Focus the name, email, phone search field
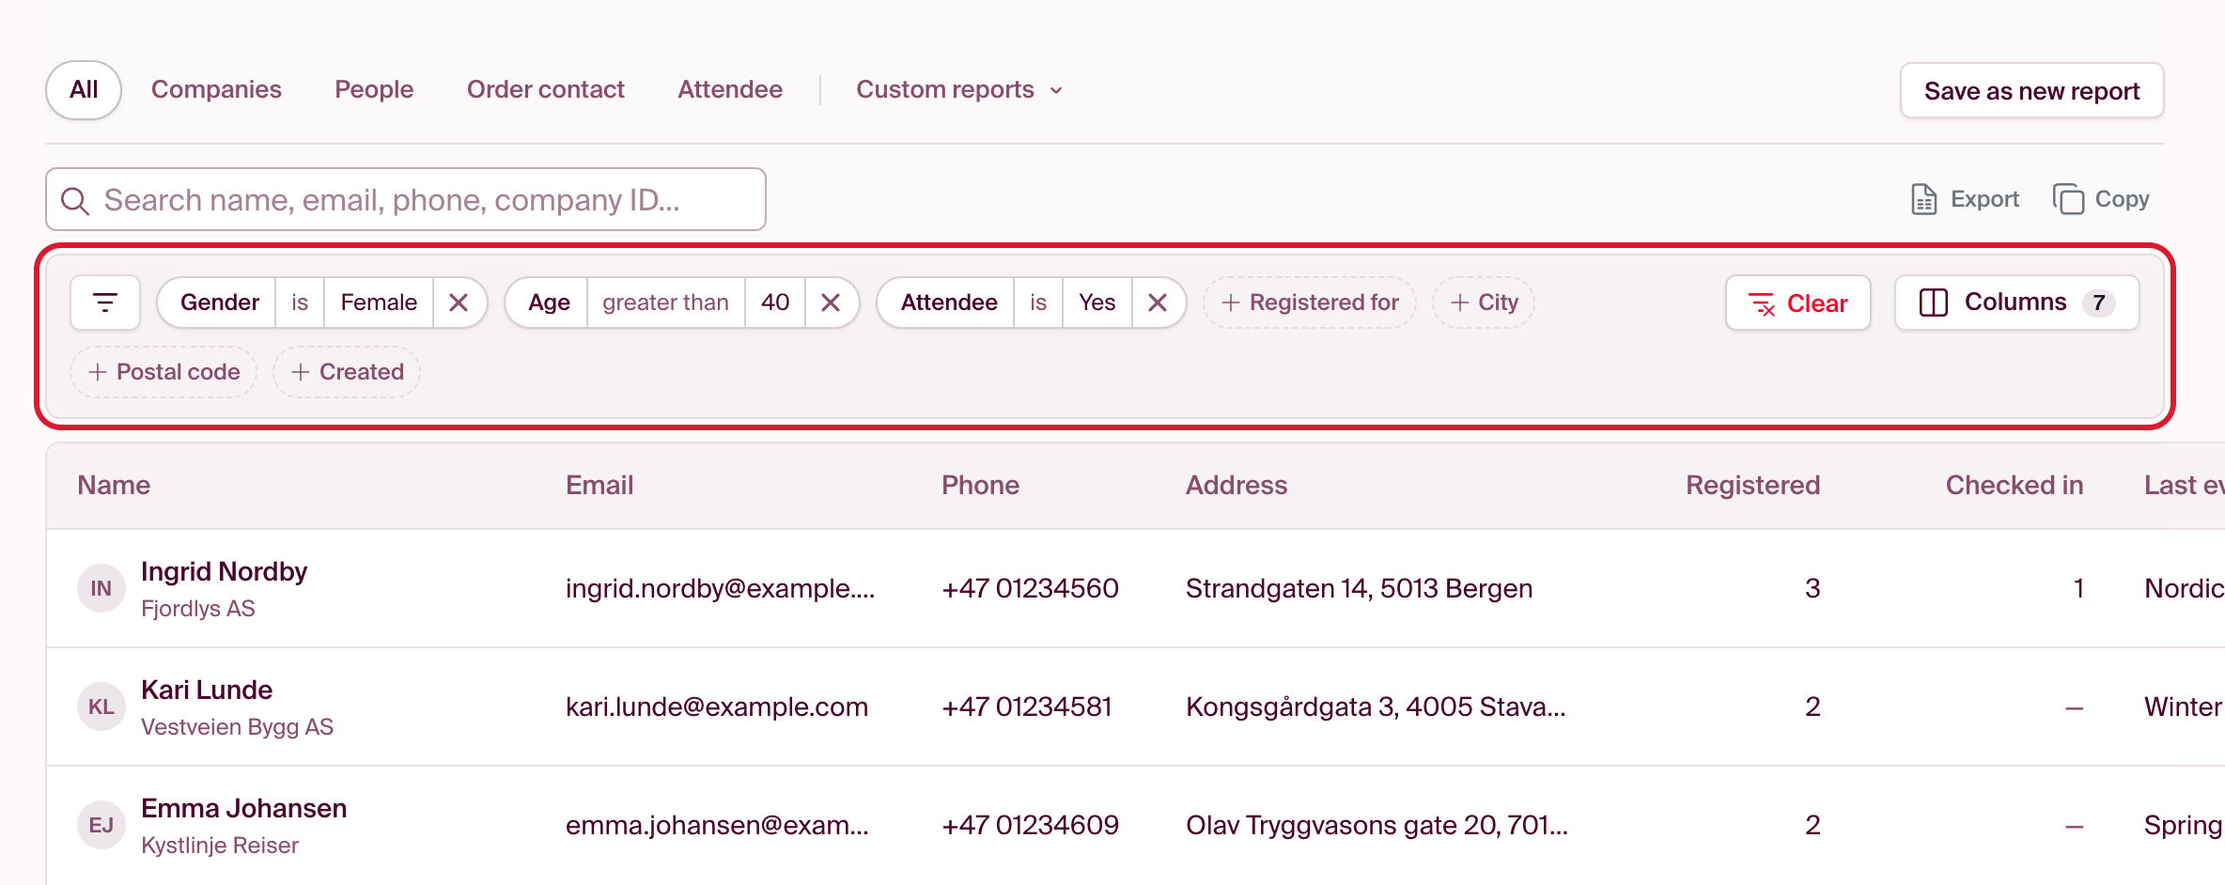This screenshot has width=2225, height=885. click(406, 199)
